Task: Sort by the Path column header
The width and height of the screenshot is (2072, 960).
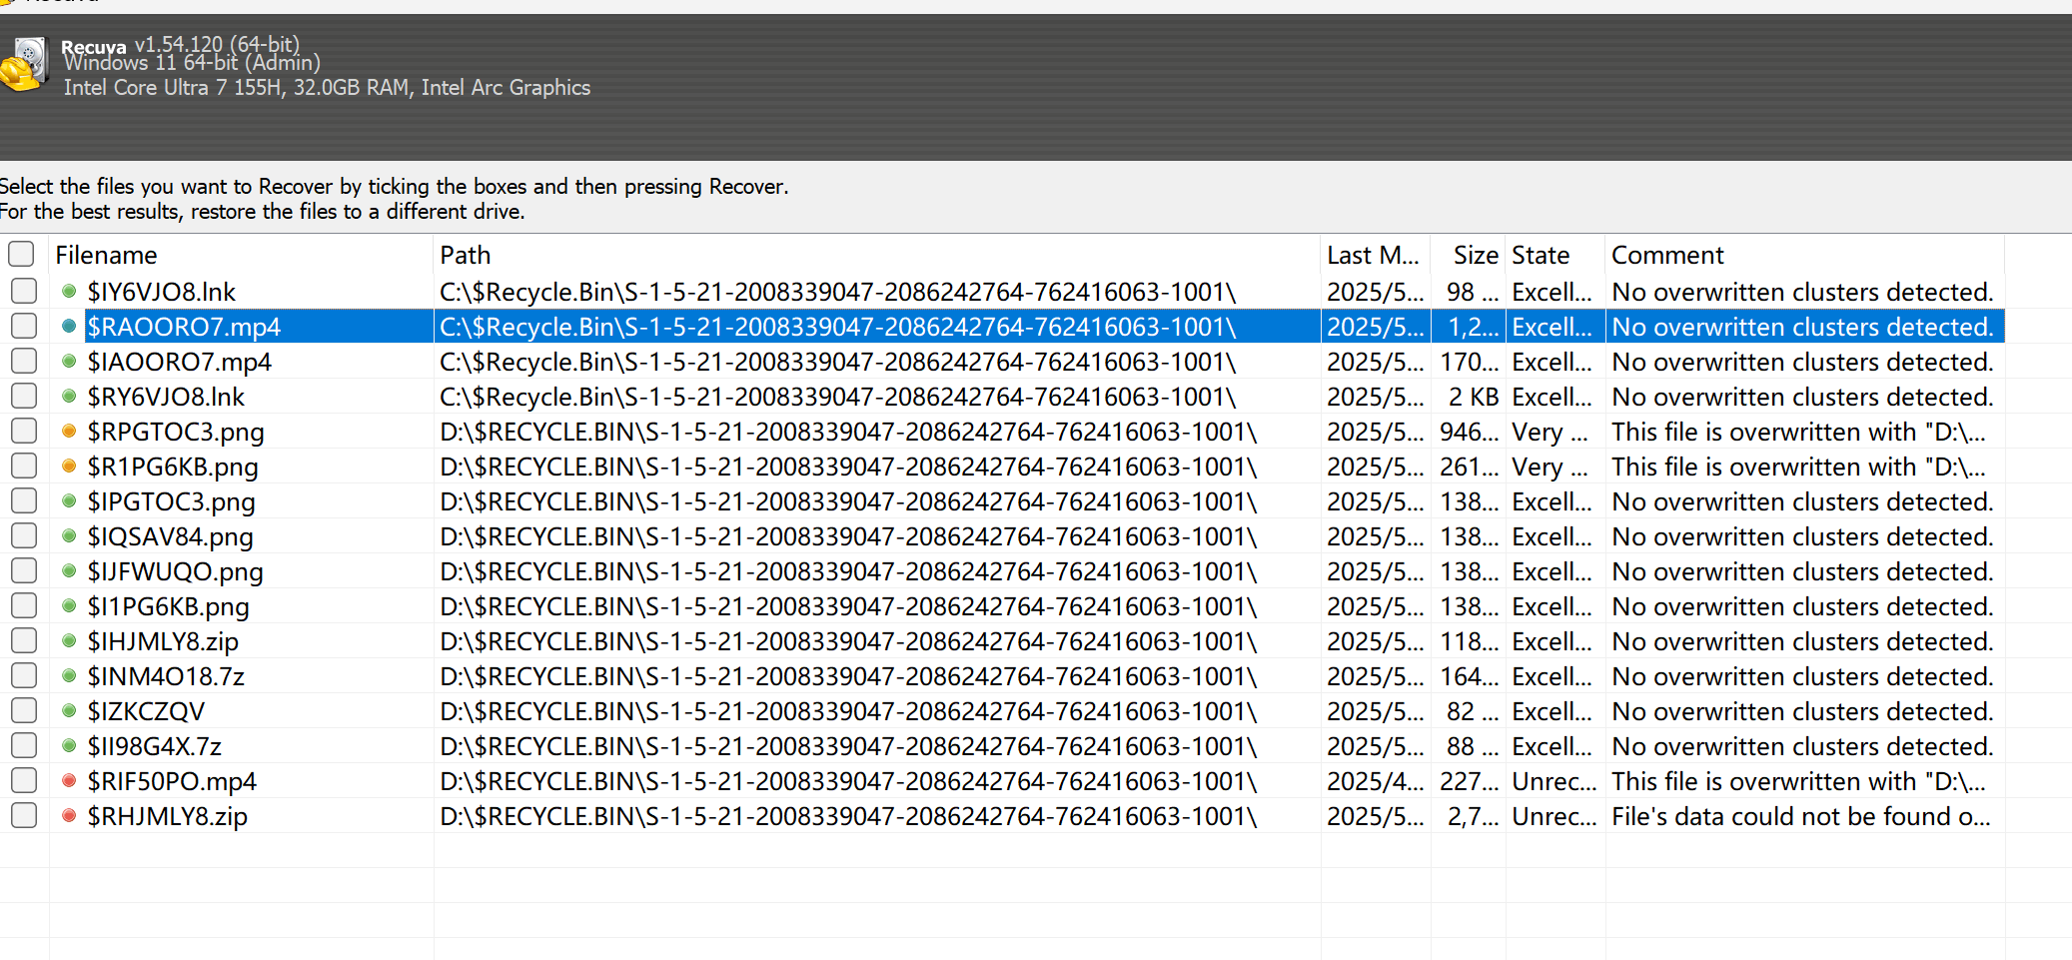Action: (x=466, y=256)
